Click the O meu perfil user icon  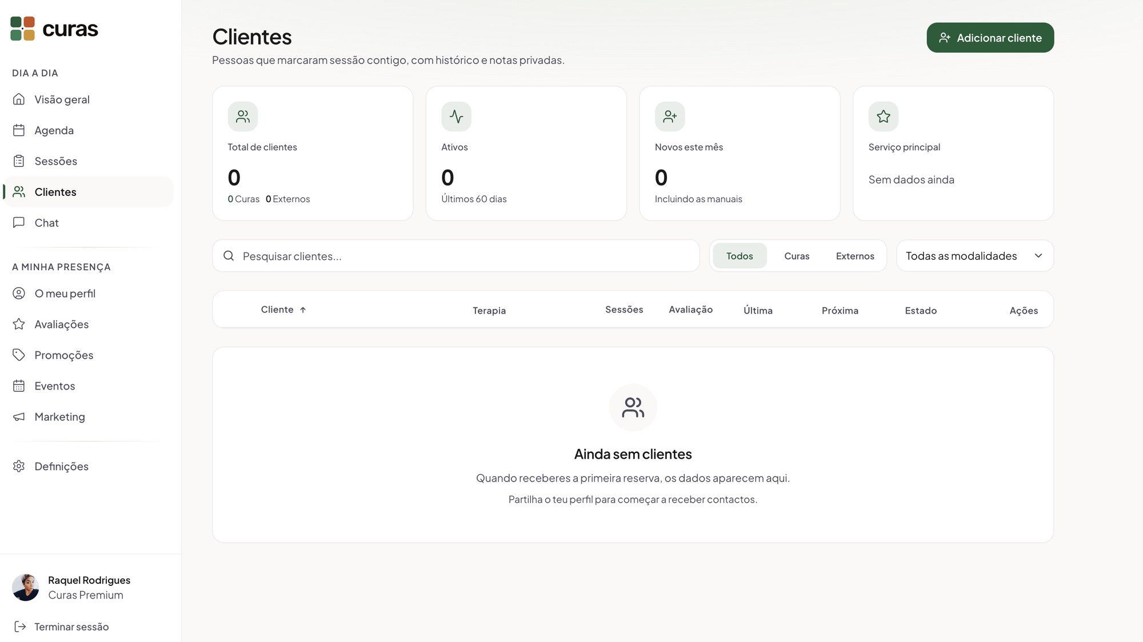click(19, 294)
